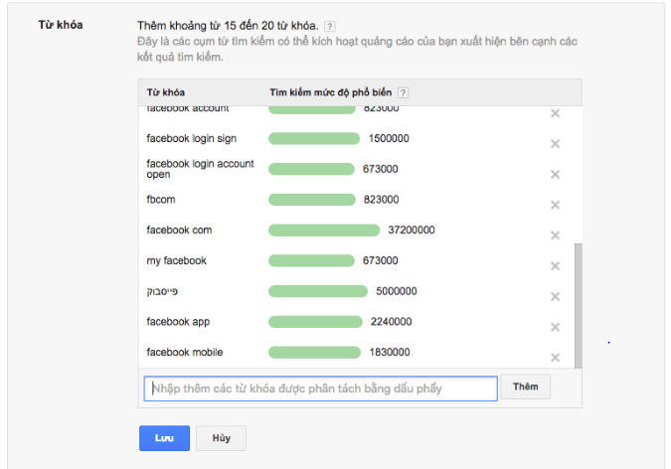The height and width of the screenshot is (469, 671).
Task: Delete the 'fbcom' keyword row
Action: pyautogui.click(x=555, y=205)
